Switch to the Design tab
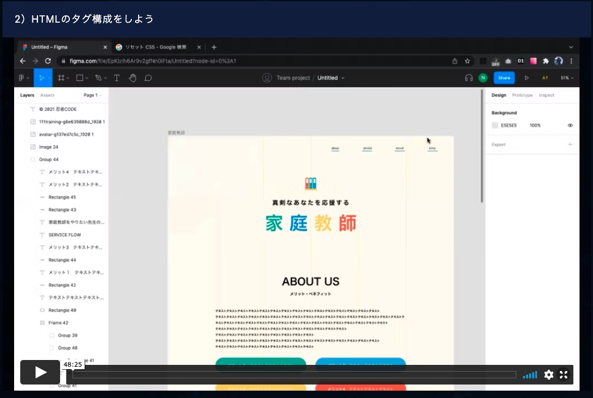Screen dimensions: 593x398 pos(499,95)
